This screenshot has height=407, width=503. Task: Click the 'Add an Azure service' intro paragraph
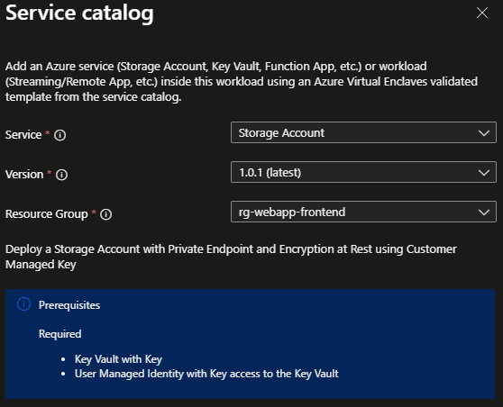242,81
